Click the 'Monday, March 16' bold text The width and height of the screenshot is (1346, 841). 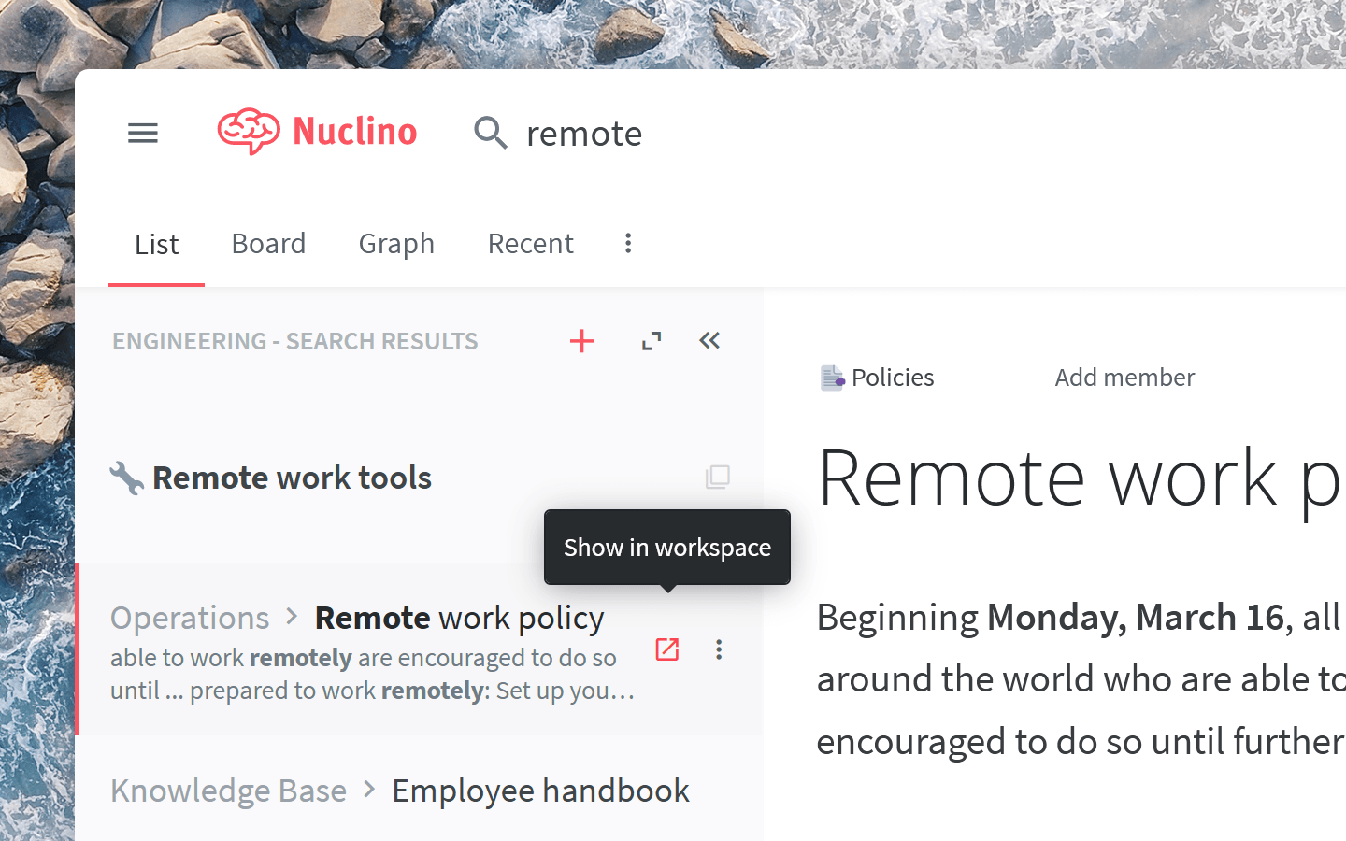pos(1136,617)
